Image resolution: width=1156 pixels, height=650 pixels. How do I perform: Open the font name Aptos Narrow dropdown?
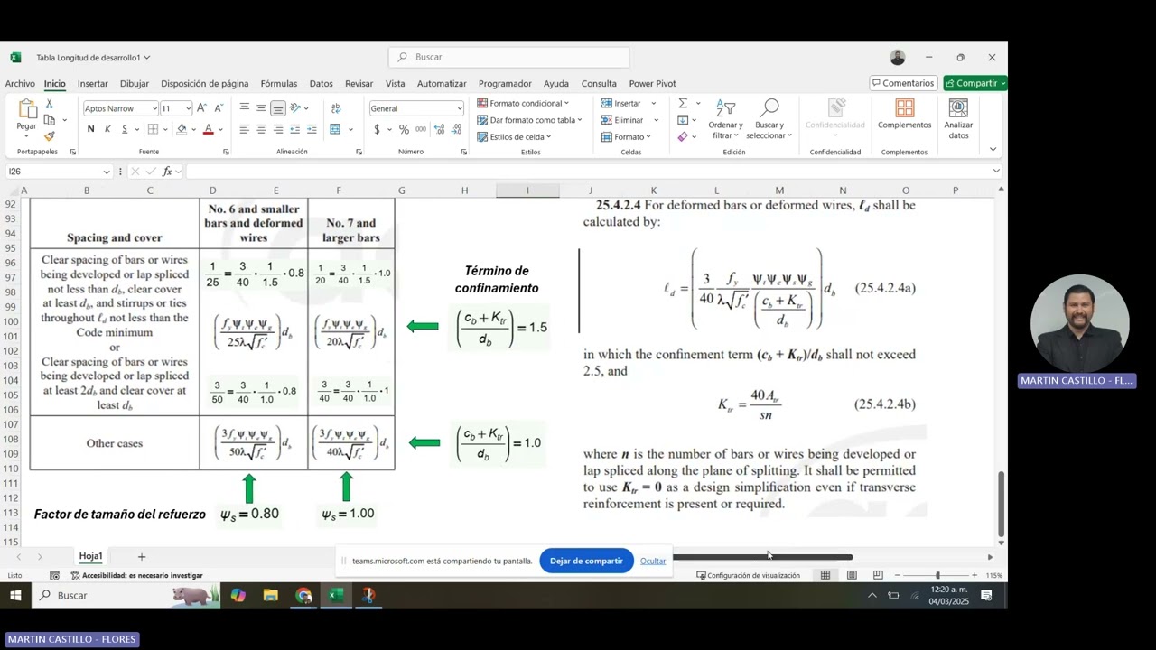pos(154,108)
